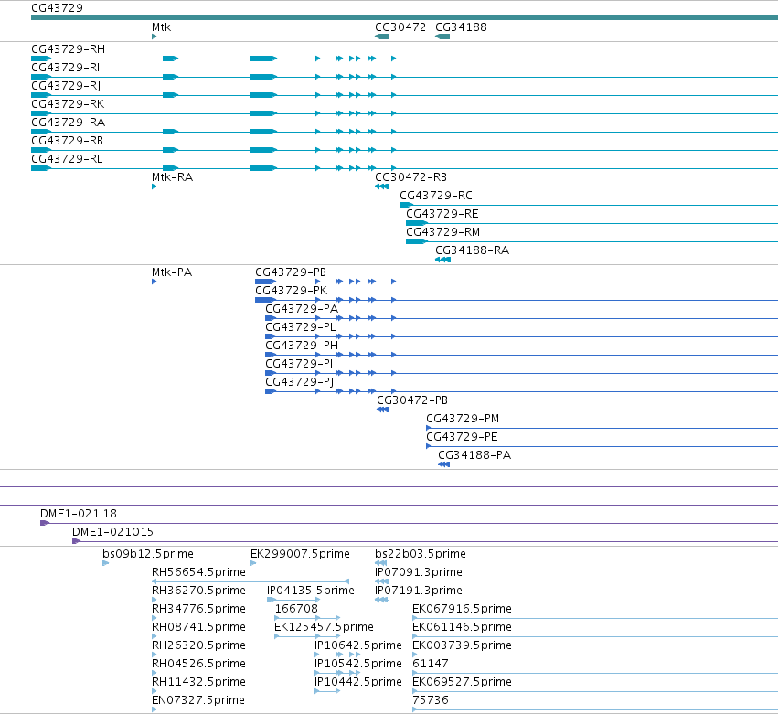Select the CG34188-RA transcript label
This screenshot has height=714, width=778.
tap(473, 250)
